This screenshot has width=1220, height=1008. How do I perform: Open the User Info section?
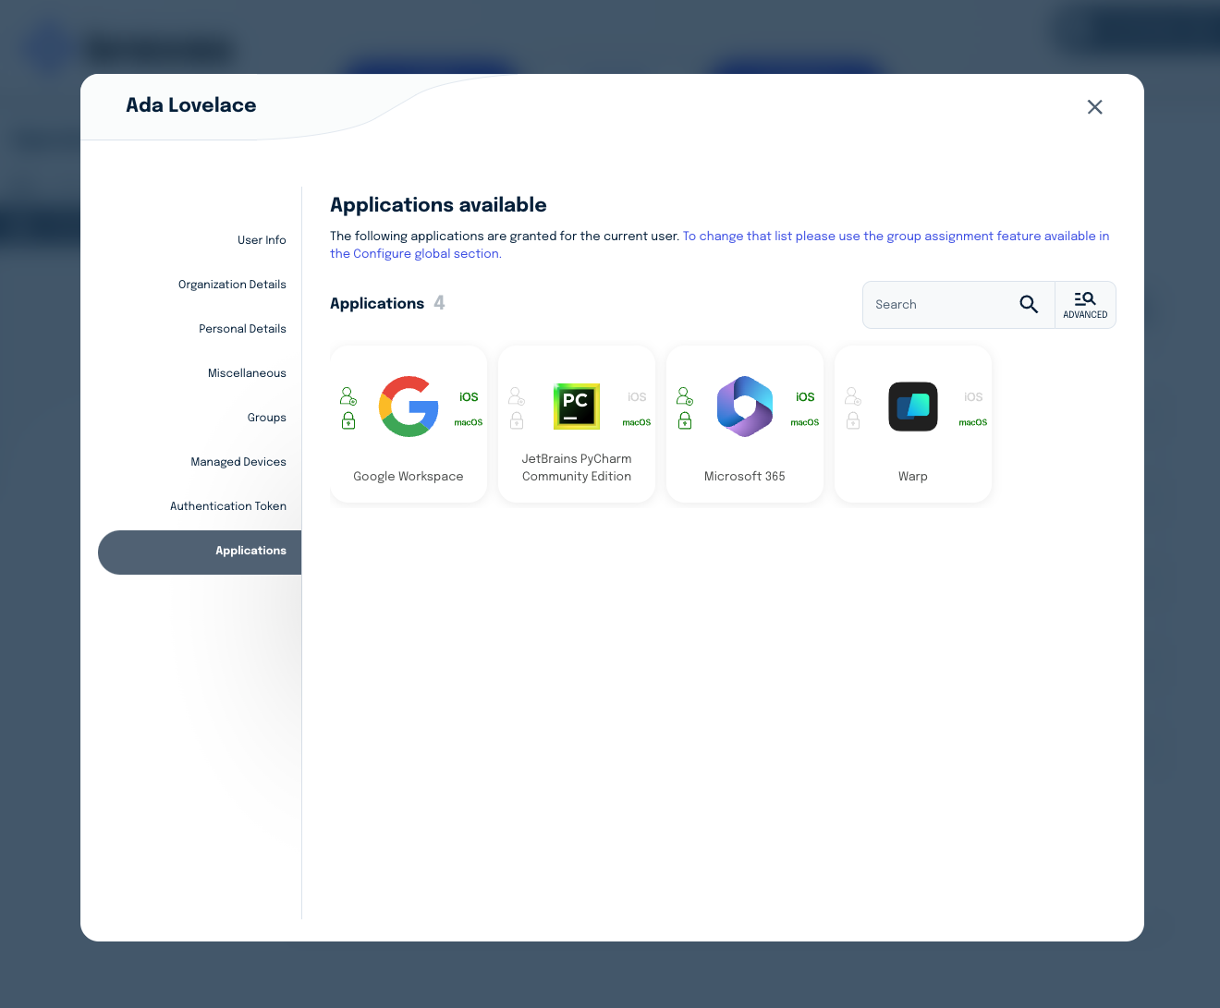coord(262,240)
